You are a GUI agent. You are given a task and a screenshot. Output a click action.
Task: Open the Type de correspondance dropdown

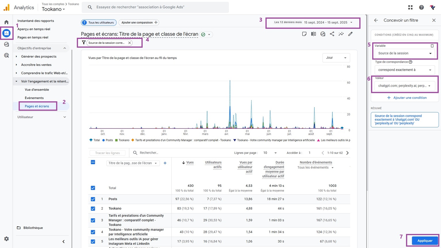tap(404, 70)
